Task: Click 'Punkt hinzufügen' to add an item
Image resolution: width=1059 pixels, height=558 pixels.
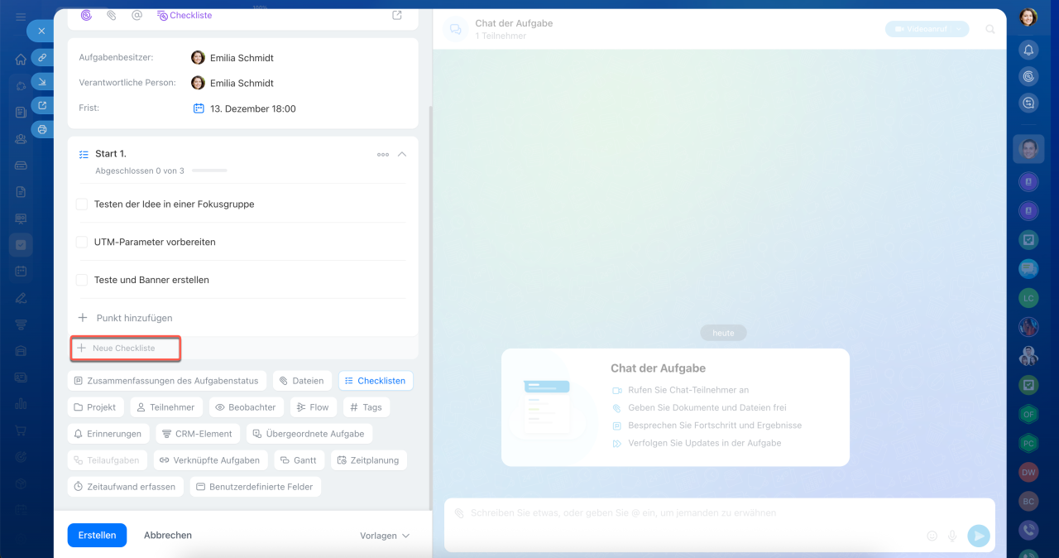Action: tap(125, 318)
